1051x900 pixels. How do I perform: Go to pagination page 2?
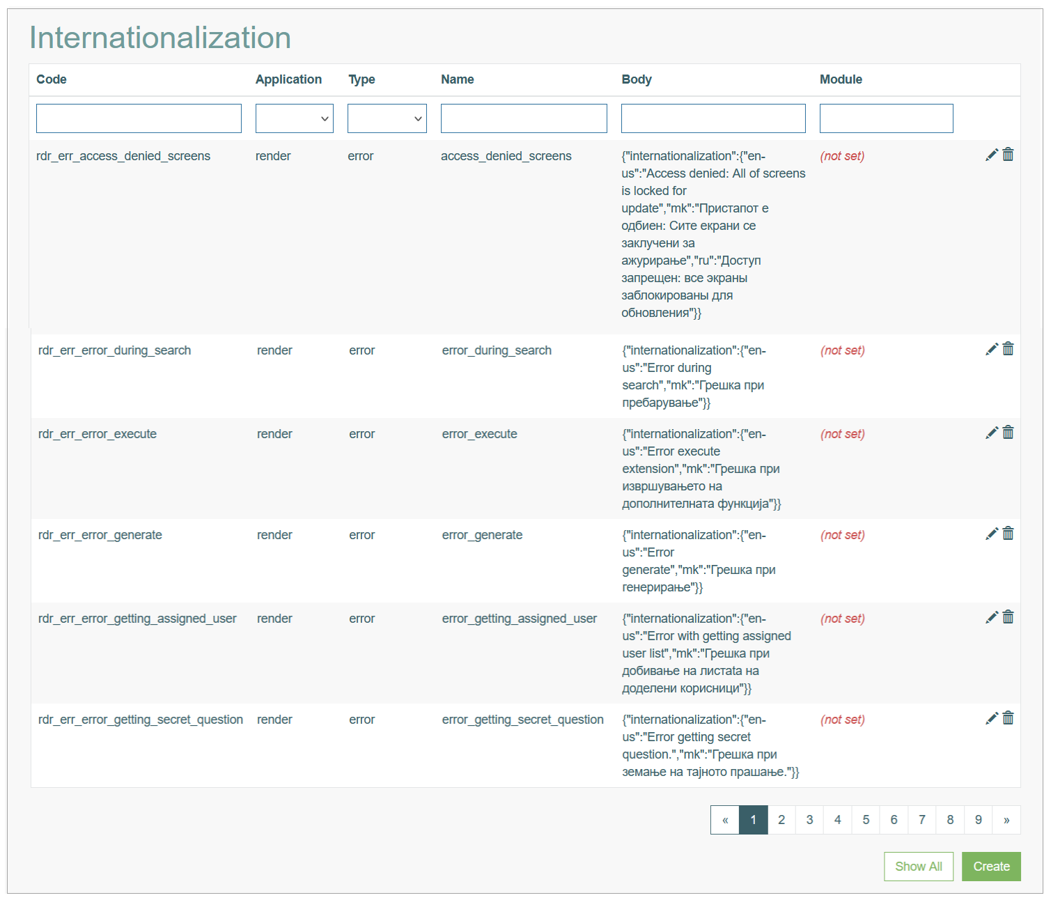pyautogui.click(x=781, y=820)
